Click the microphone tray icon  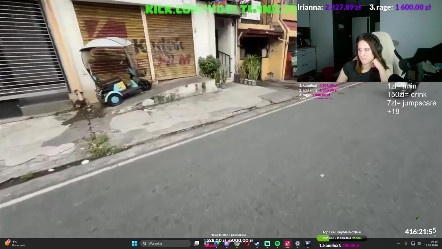[x=406, y=243]
